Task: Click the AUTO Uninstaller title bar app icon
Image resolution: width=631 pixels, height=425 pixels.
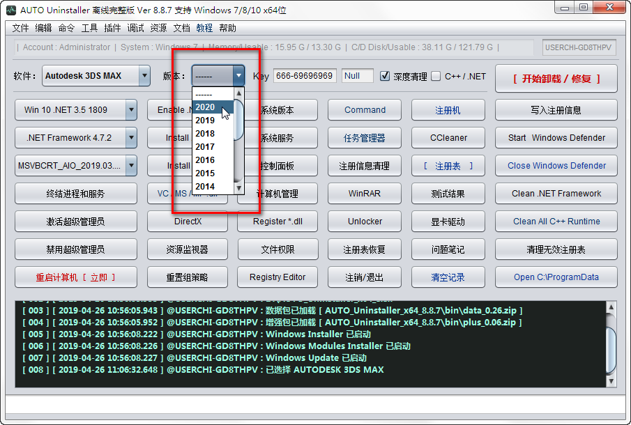Action: [x=11, y=10]
